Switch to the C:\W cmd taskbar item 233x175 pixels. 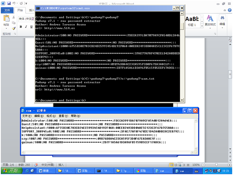[x=104, y=171]
